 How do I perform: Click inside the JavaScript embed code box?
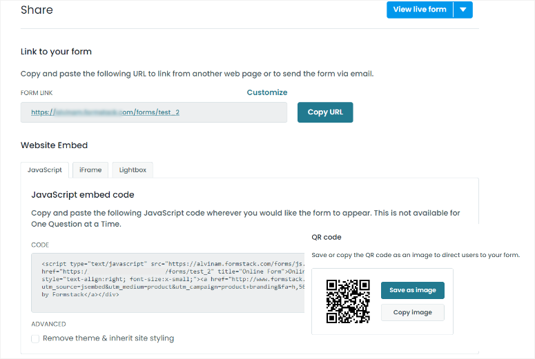[x=168, y=283]
